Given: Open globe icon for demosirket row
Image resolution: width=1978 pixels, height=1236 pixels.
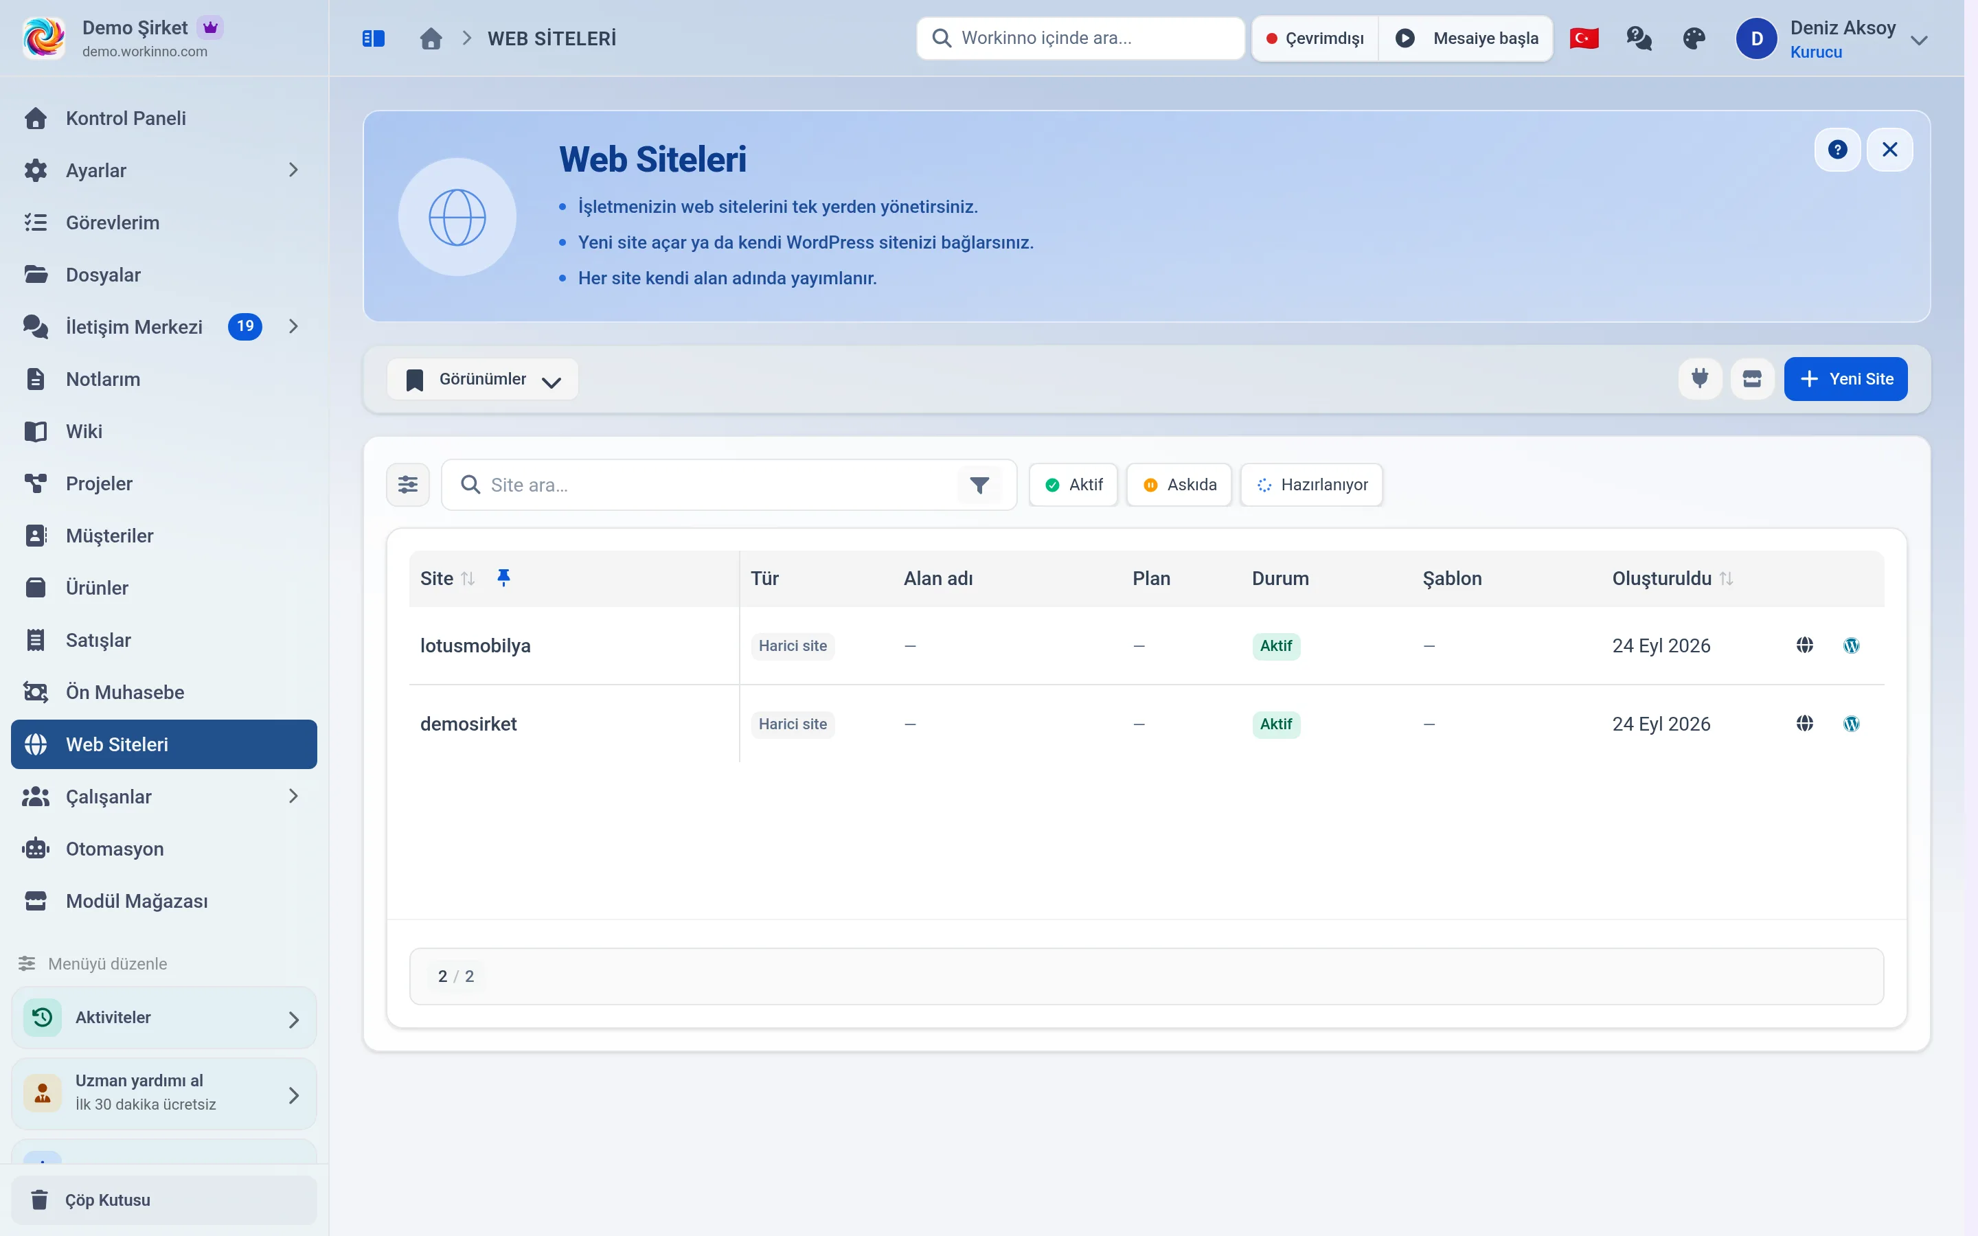Looking at the screenshot, I should coord(1805,724).
